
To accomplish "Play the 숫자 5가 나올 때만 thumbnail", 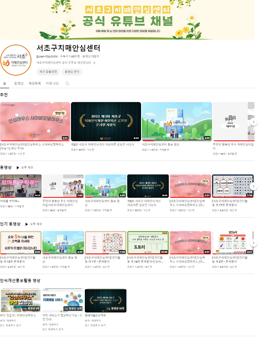I will (x=21, y=242).
